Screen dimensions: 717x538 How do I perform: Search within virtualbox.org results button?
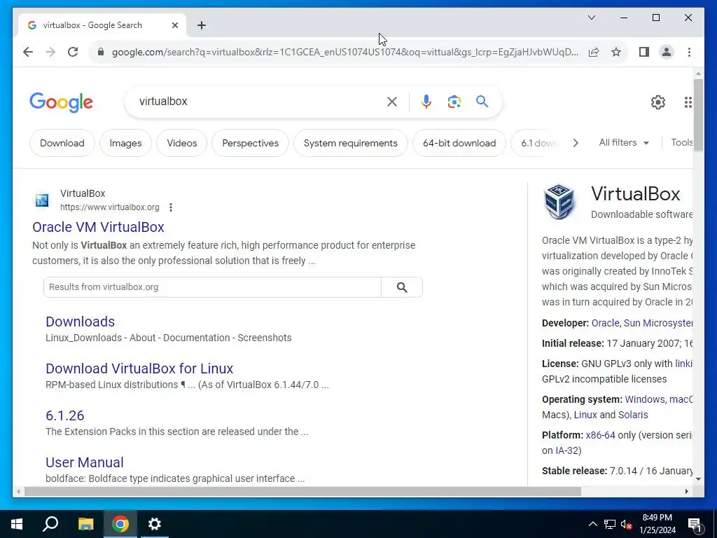coord(402,287)
